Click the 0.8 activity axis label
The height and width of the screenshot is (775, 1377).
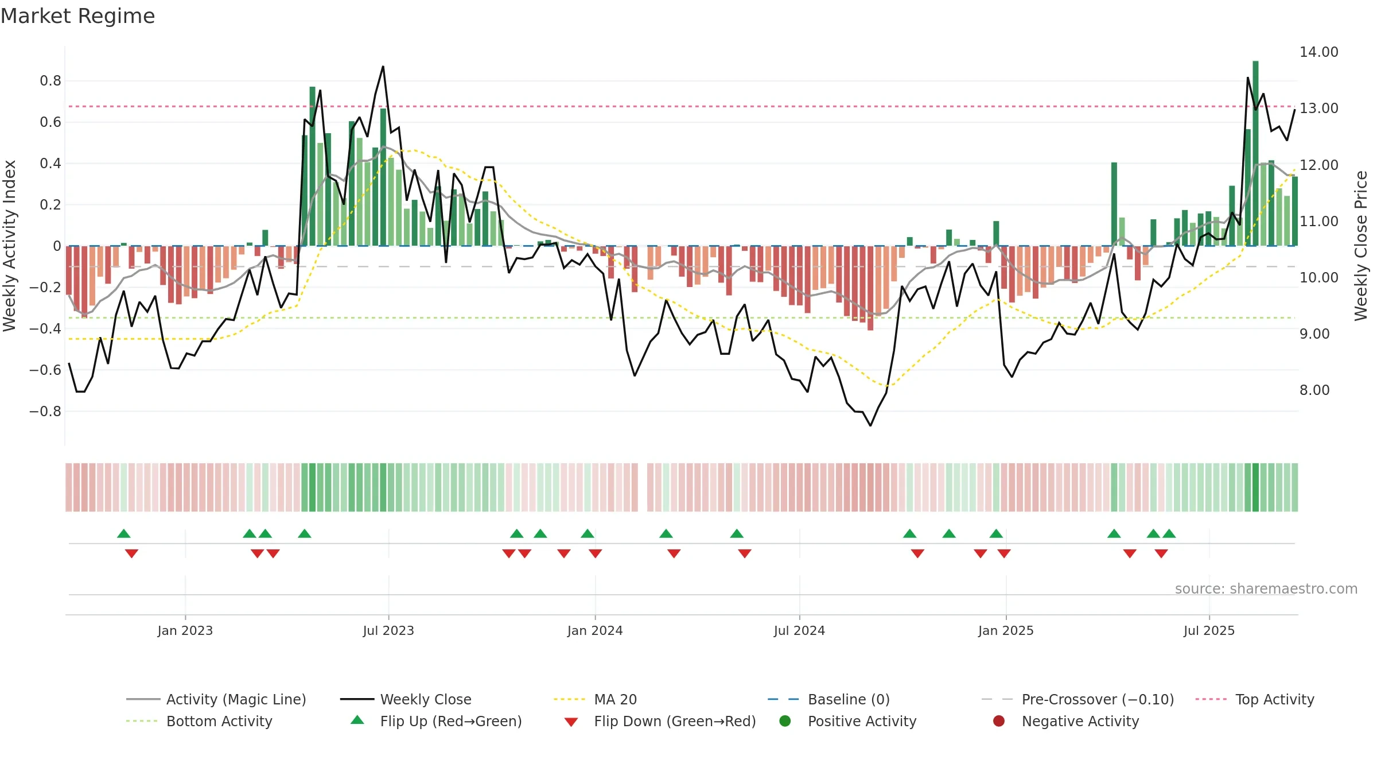pyautogui.click(x=50, y=80)
